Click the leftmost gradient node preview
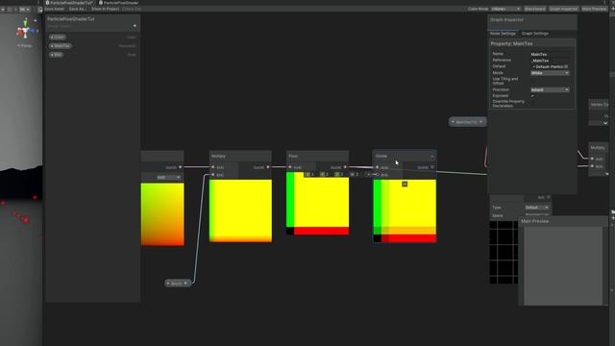The image size is (615, 346). (x=162, y=214)
